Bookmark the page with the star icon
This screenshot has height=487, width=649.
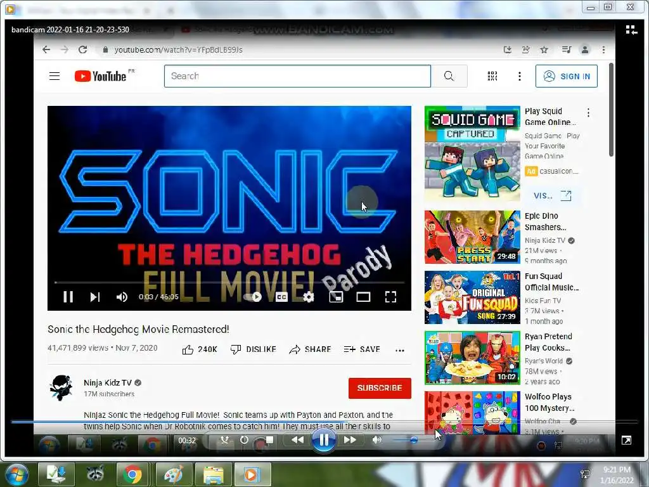544,49
